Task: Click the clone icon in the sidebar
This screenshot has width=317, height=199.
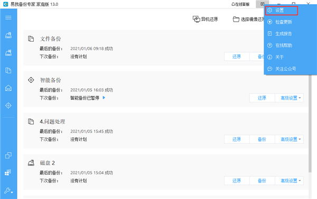Action: 8,155
